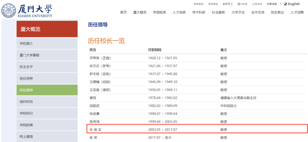308x142 pixels.
Task: Click the blue 历任领导 page heading
Action: [98, 25]
